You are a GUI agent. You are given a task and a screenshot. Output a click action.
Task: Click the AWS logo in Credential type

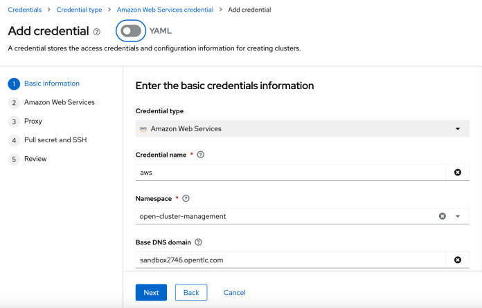[143, 129]
